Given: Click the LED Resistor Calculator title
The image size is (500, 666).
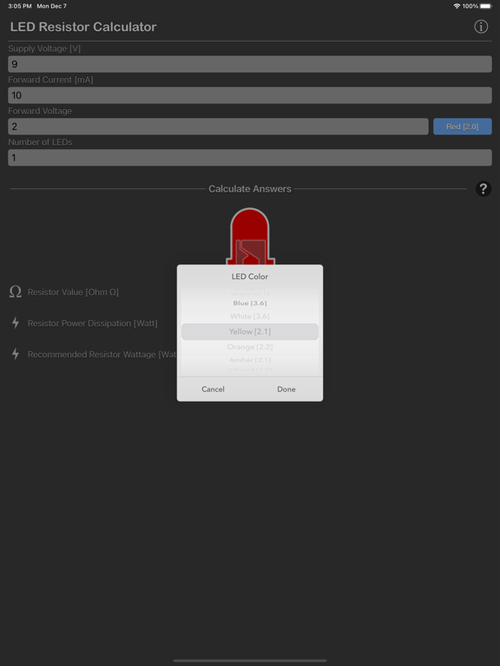Looking at the screenshot, I should (83, 27).
